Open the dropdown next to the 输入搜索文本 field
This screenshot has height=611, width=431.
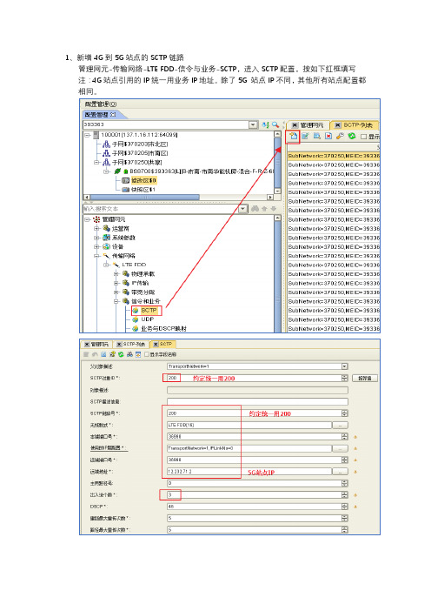pos(243,209)
